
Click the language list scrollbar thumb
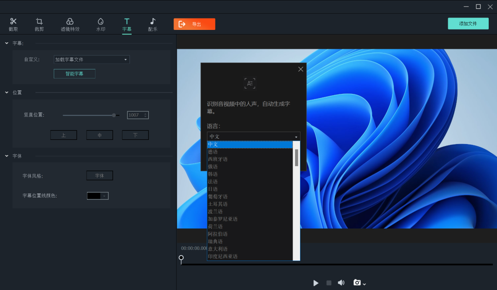click(x=296, y=157)
